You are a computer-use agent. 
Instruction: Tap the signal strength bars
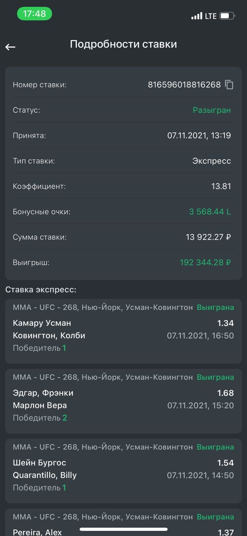coord(197,16)
